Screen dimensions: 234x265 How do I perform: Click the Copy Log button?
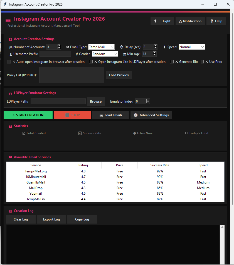[82, 219]
